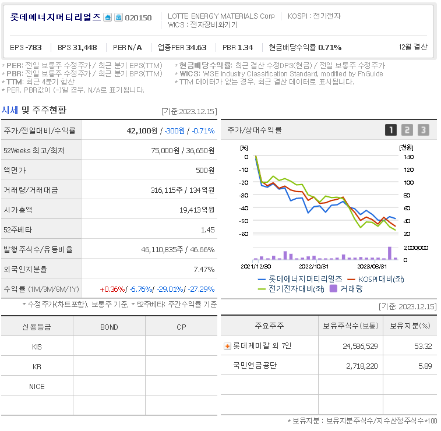Click the 46,110,835주 / 46.66% value

click(x=178, y=250)
